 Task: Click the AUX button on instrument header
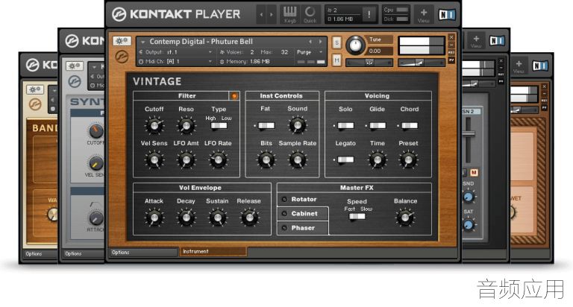(451, 52)
